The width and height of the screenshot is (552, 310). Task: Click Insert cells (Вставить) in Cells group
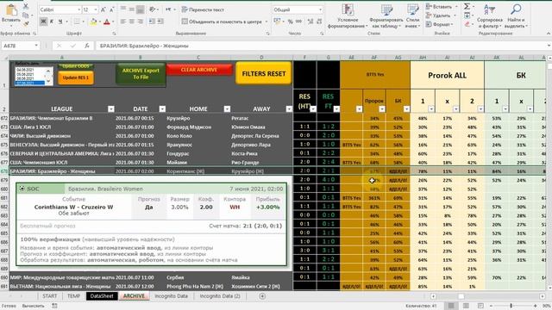[440, 7]
